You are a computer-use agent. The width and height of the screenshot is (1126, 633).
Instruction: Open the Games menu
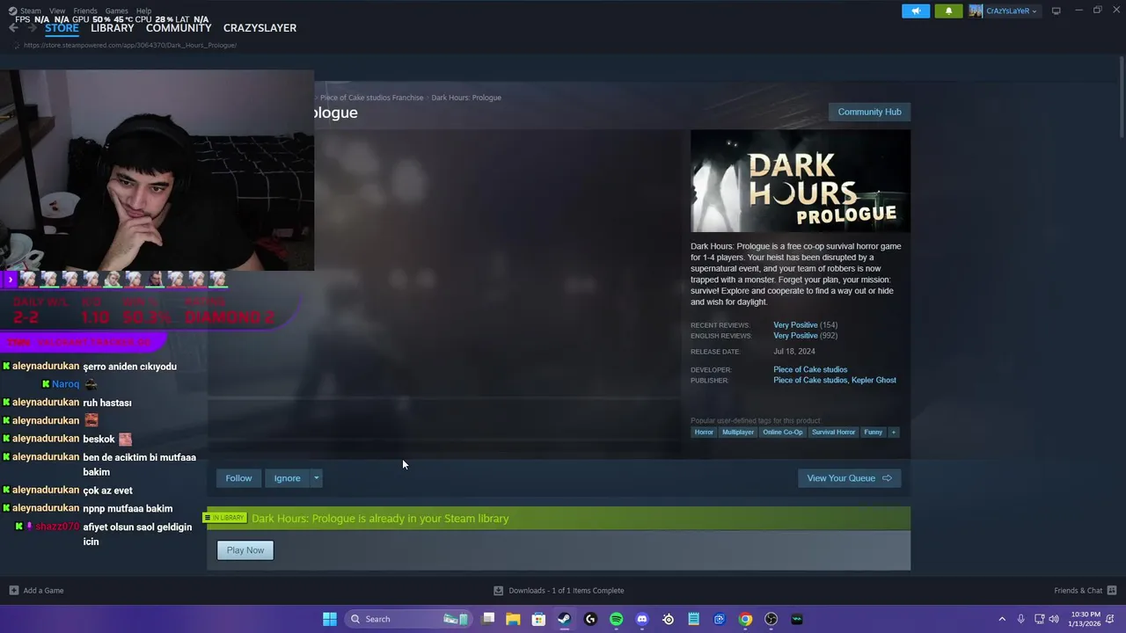(117, 11)
